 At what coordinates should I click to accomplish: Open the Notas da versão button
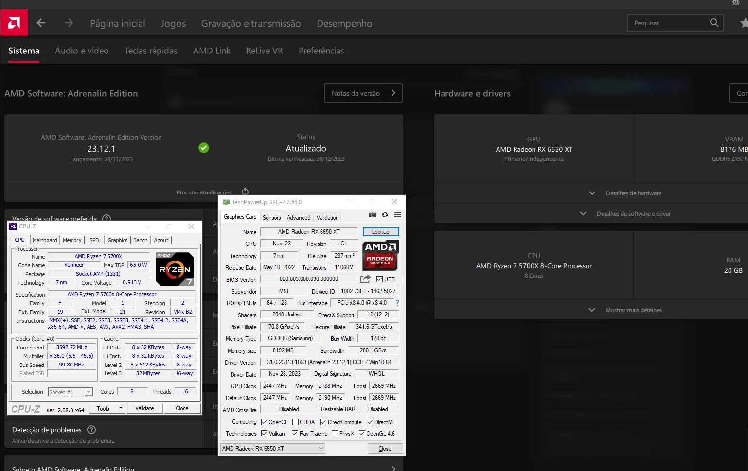pyautogui.click(x=363, y=93)
